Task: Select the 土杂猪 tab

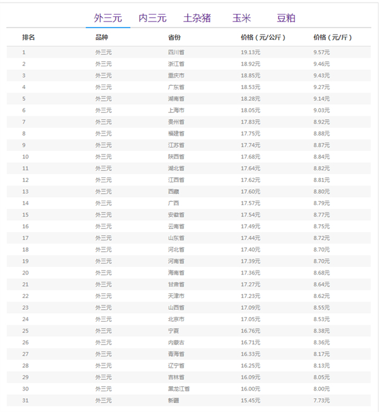Action: pos(197,18)
